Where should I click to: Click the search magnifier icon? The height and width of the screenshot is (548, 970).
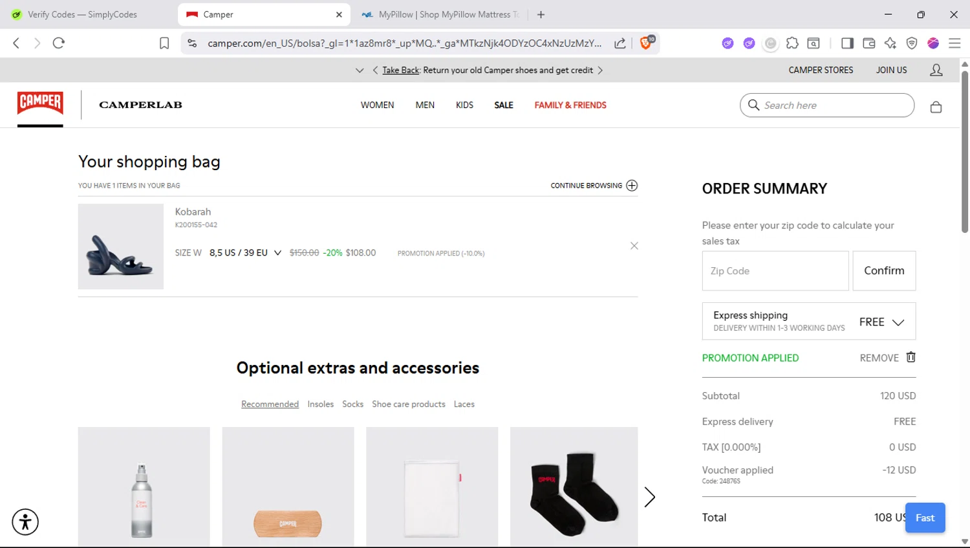[x=753, y=105]
